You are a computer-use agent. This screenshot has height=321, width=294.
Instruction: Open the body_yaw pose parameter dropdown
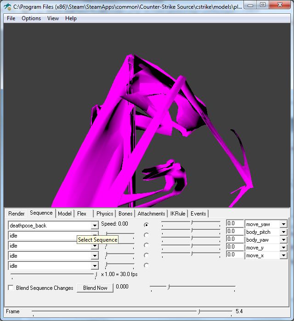(283, 240)
